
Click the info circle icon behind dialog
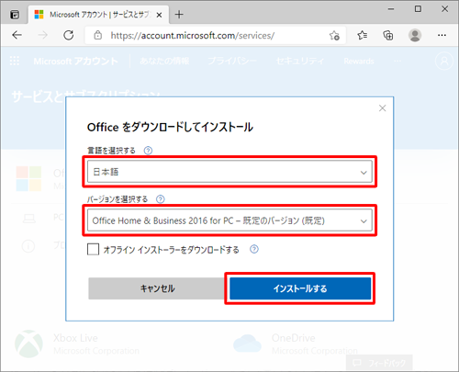[28, 246]
